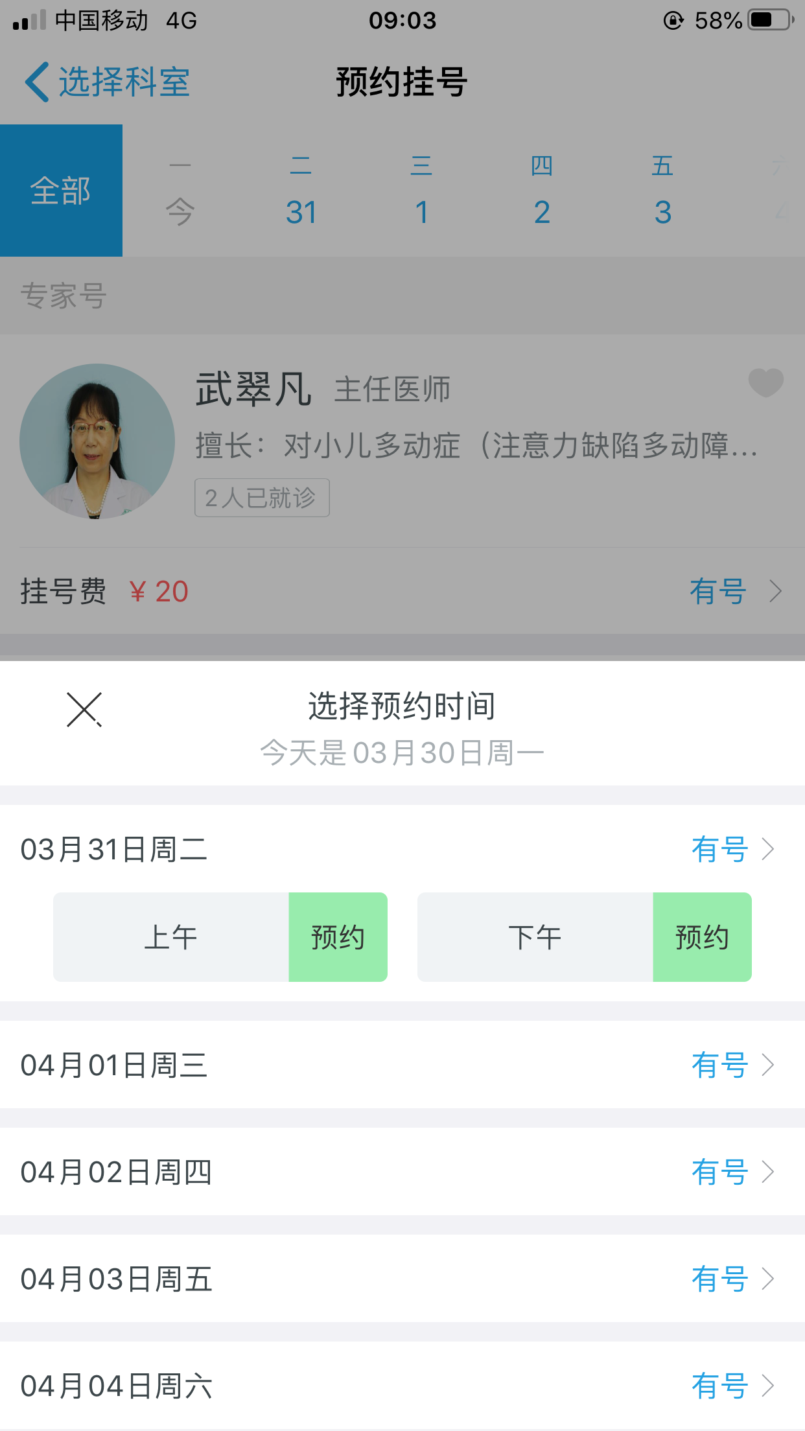This screenshot has height=1431, width=805.
Task: Book the 上午 morning slot 预约
Action: coord(338,937)
